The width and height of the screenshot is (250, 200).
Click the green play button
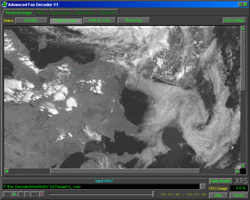(15, 194)
